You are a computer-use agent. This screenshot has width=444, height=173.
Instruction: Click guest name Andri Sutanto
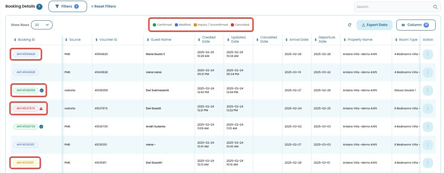[x=156, y=127]
